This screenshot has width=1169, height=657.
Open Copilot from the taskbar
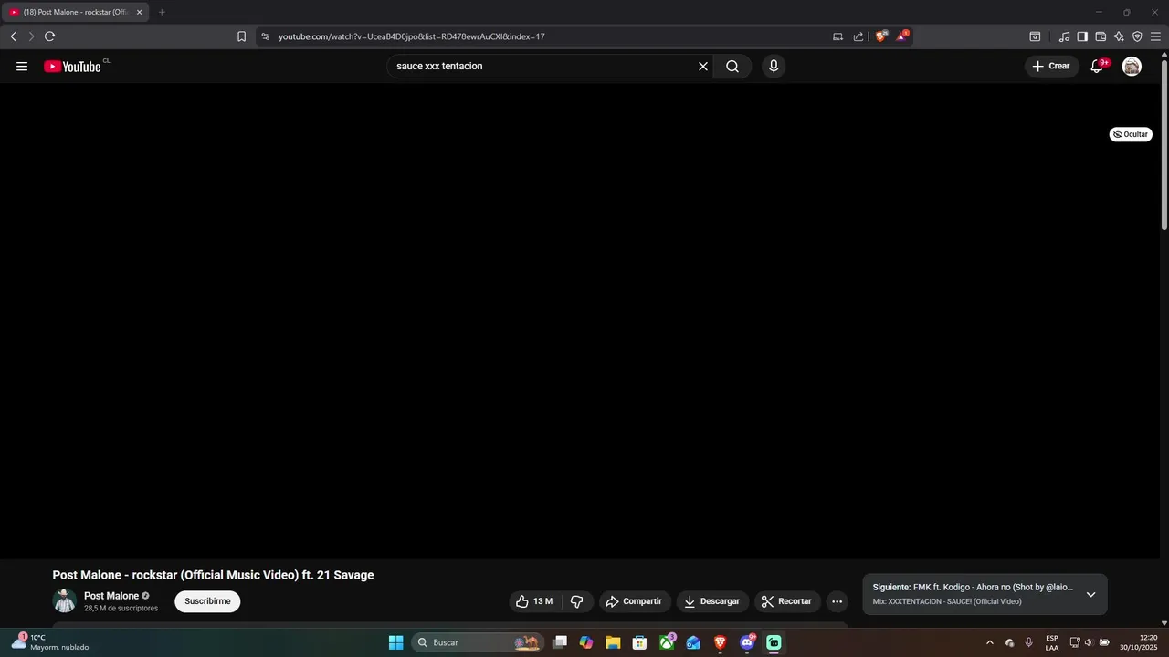click(x=586, y=642)
